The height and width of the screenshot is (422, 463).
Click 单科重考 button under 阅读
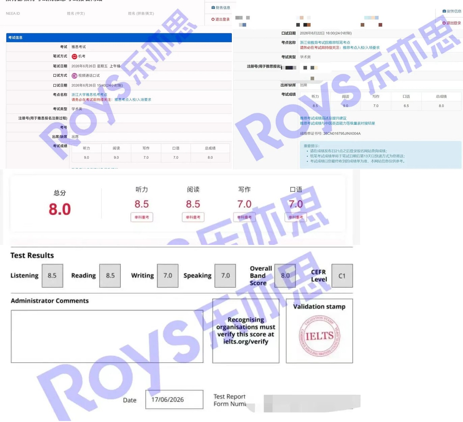pos(193,217)
